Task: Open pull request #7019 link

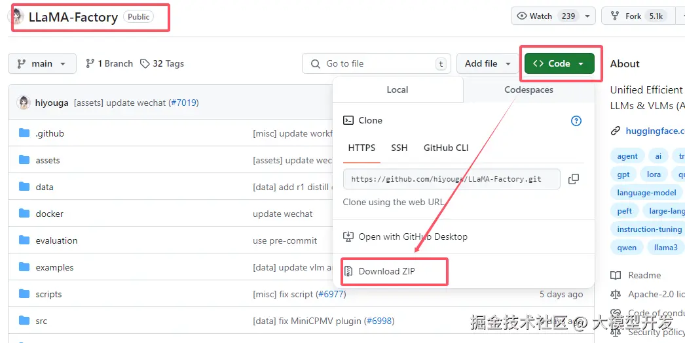Action: [x=184, y=103]
